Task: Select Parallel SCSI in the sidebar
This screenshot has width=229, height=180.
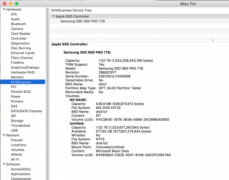Action: [x=21, y=92]
